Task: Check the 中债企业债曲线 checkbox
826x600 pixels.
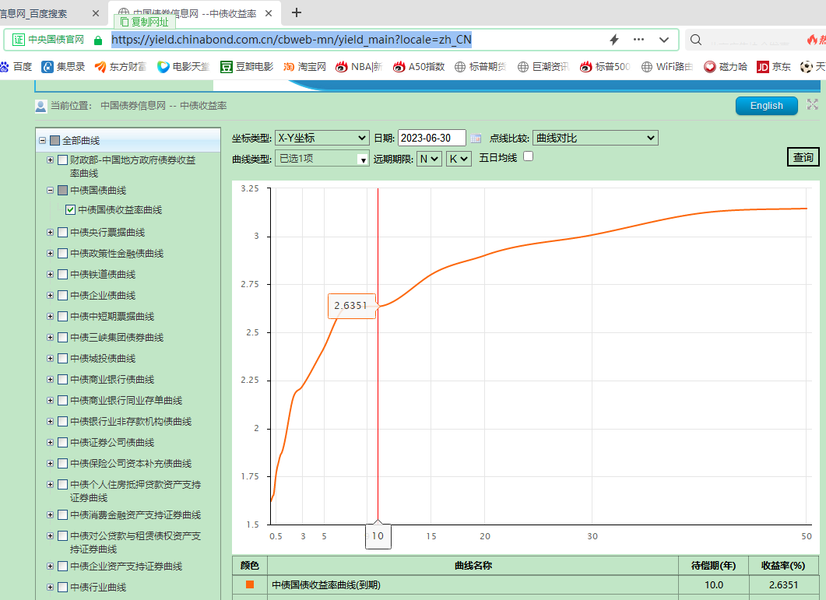Action: pyautogui.click(x=62, y=296)
